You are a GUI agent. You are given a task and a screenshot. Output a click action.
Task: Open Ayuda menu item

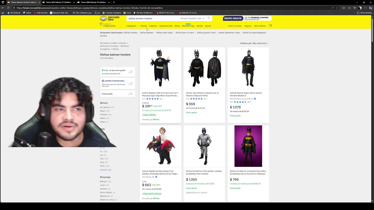208,26
